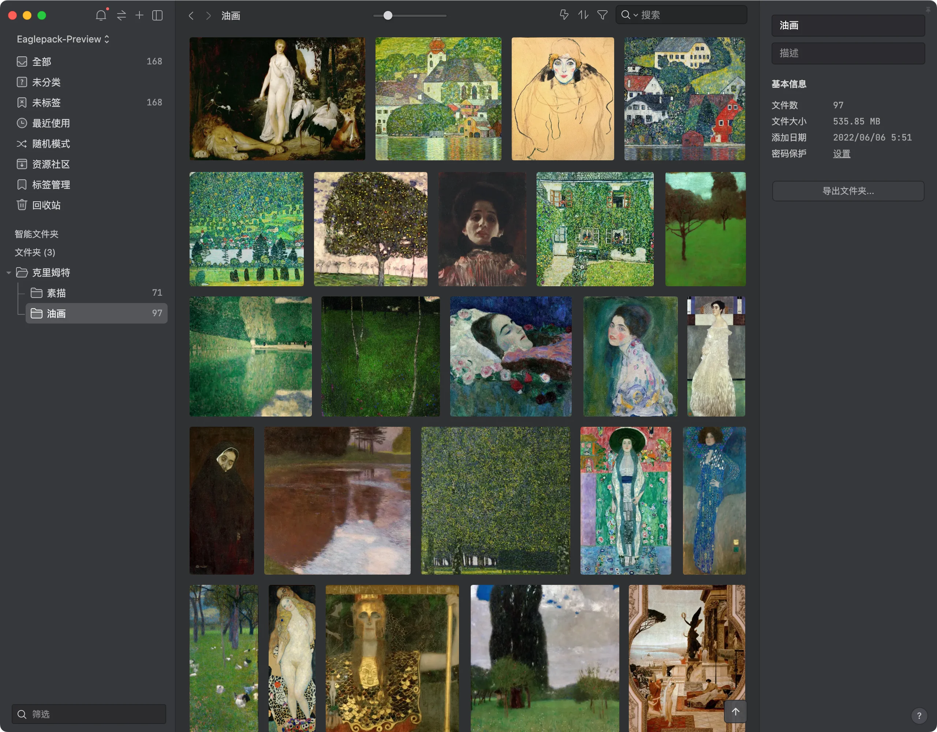Open 随机模式 in the sidebar
This screenshot has width=937, height=732.
[x=89, y=144]
